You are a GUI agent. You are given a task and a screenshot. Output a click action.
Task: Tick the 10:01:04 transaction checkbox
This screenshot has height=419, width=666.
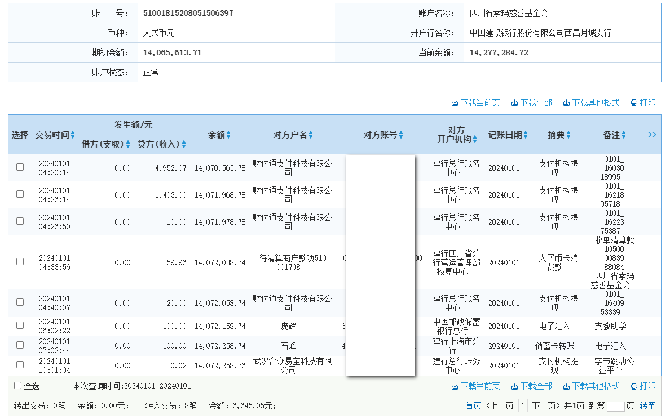point(20,365)
